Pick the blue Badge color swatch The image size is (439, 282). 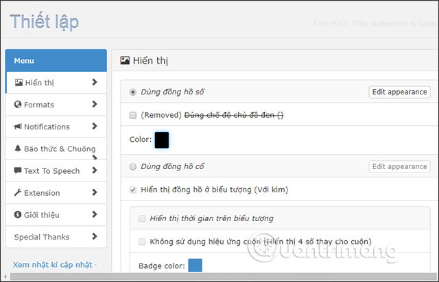[195, 266]
